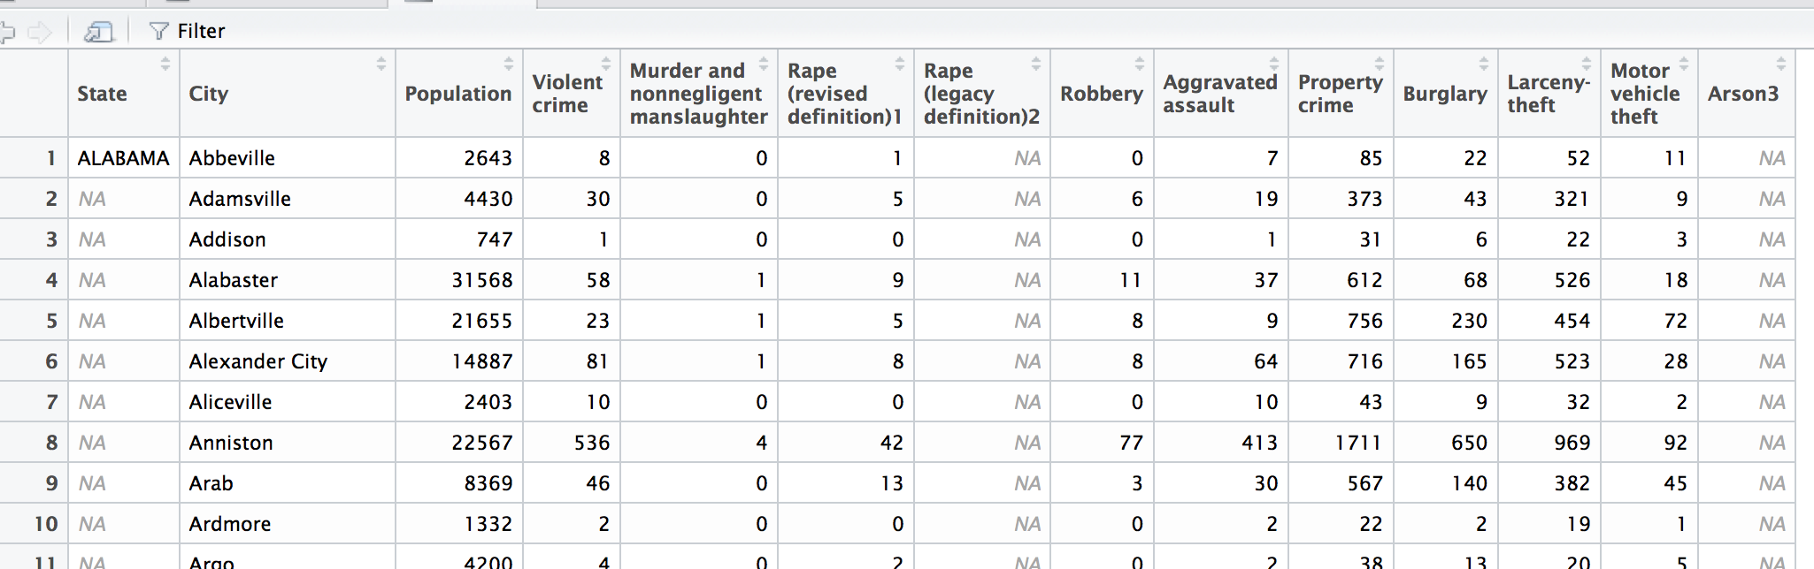This screenshot has height=569, width=1814.
Task: Click the Alexander City cell
Action: [x=257, y=361]
